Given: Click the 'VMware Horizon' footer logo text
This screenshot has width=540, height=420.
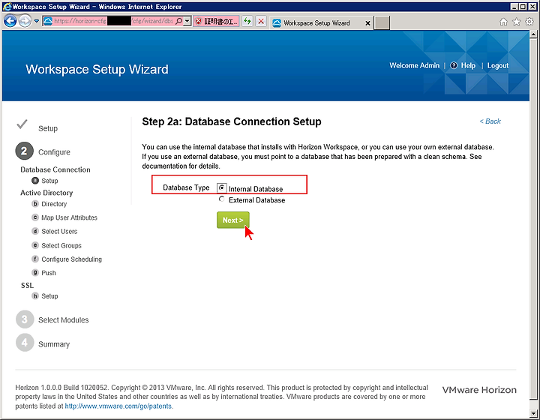Looking at the screenshot, I should point(479,390).
